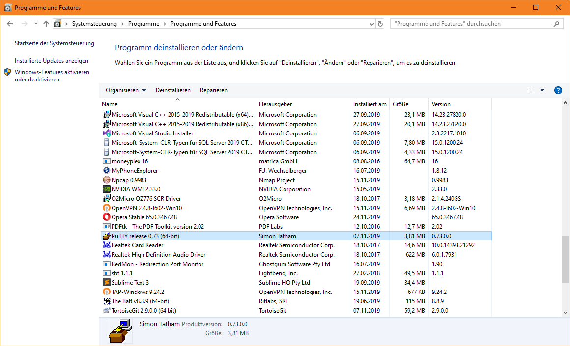Click the MyPhoneExplorer globe icon

[107, 170]
